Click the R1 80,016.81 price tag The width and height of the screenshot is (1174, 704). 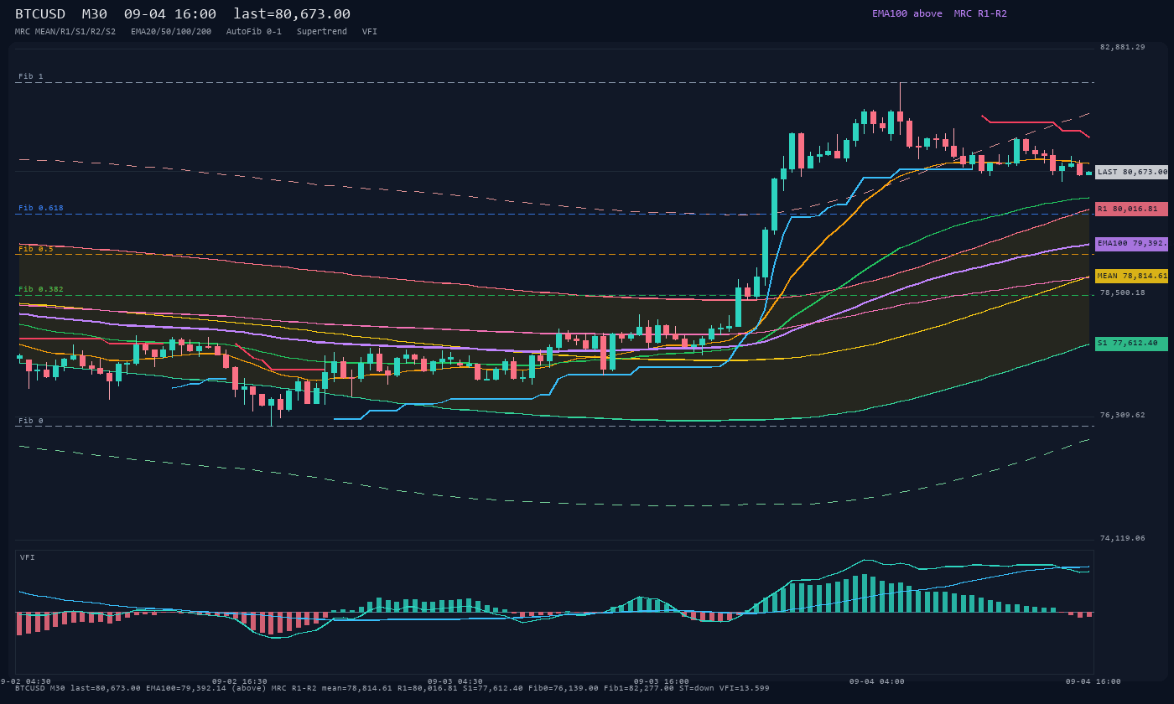click(x=1131, y=209)
